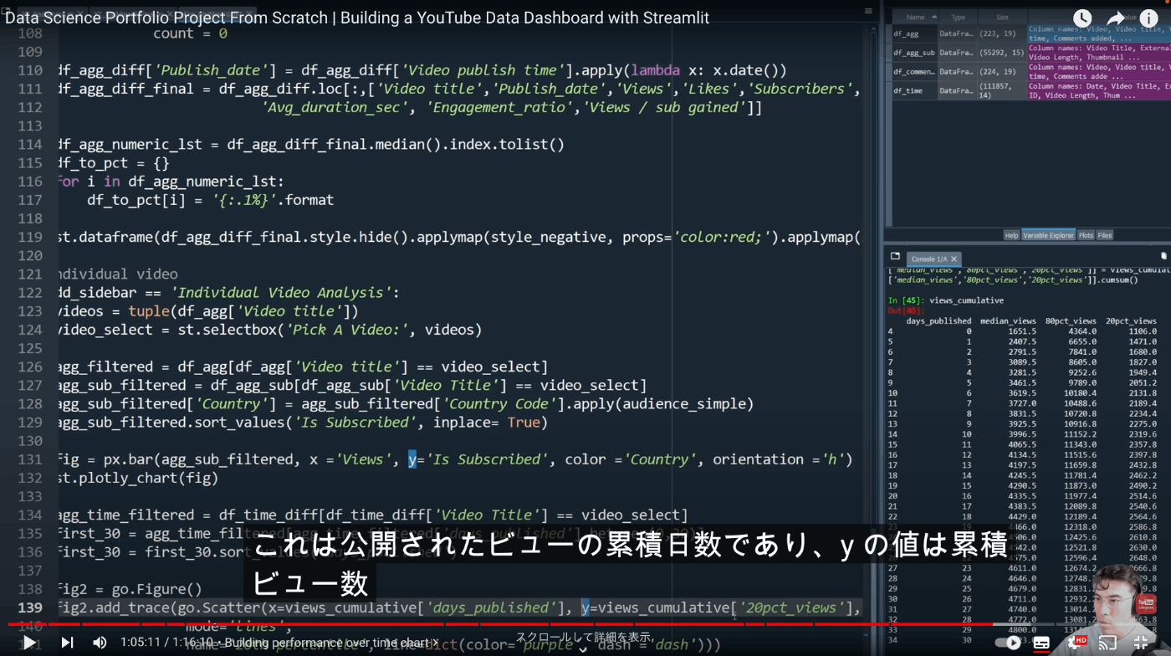Switch to the Help pane tab
This screenshot has width=1171, height=656.
click(1011, 235)
